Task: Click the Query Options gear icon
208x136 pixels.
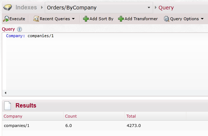Action: 166,19
